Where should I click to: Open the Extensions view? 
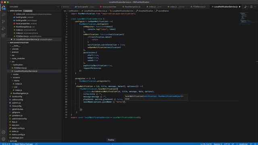coord(4,35)
